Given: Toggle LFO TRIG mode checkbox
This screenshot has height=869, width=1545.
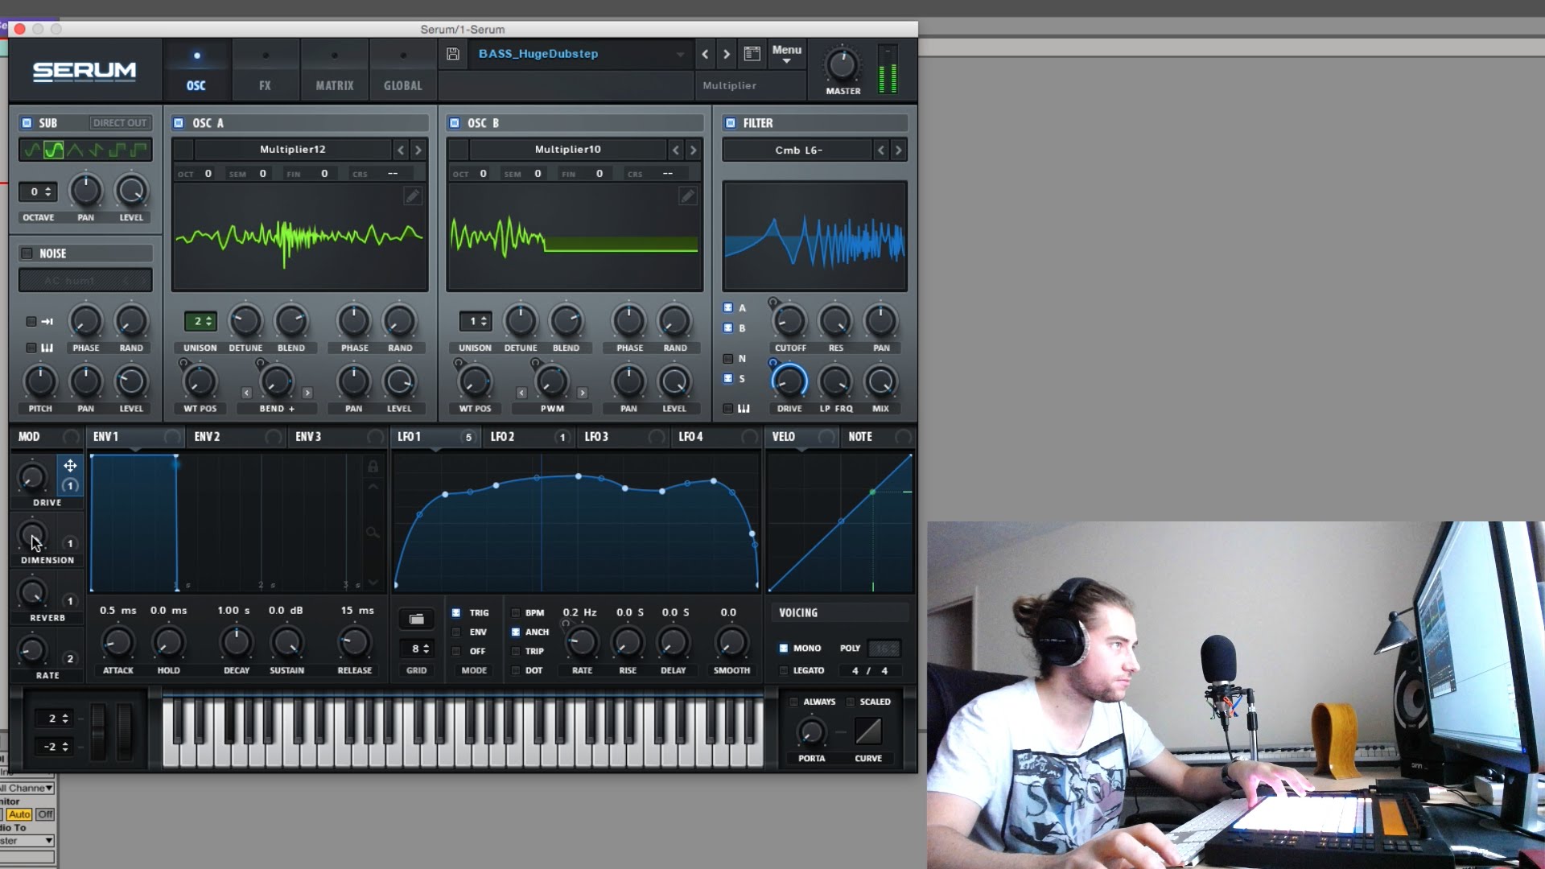Looking at the screenshot, I should point(456,613).
